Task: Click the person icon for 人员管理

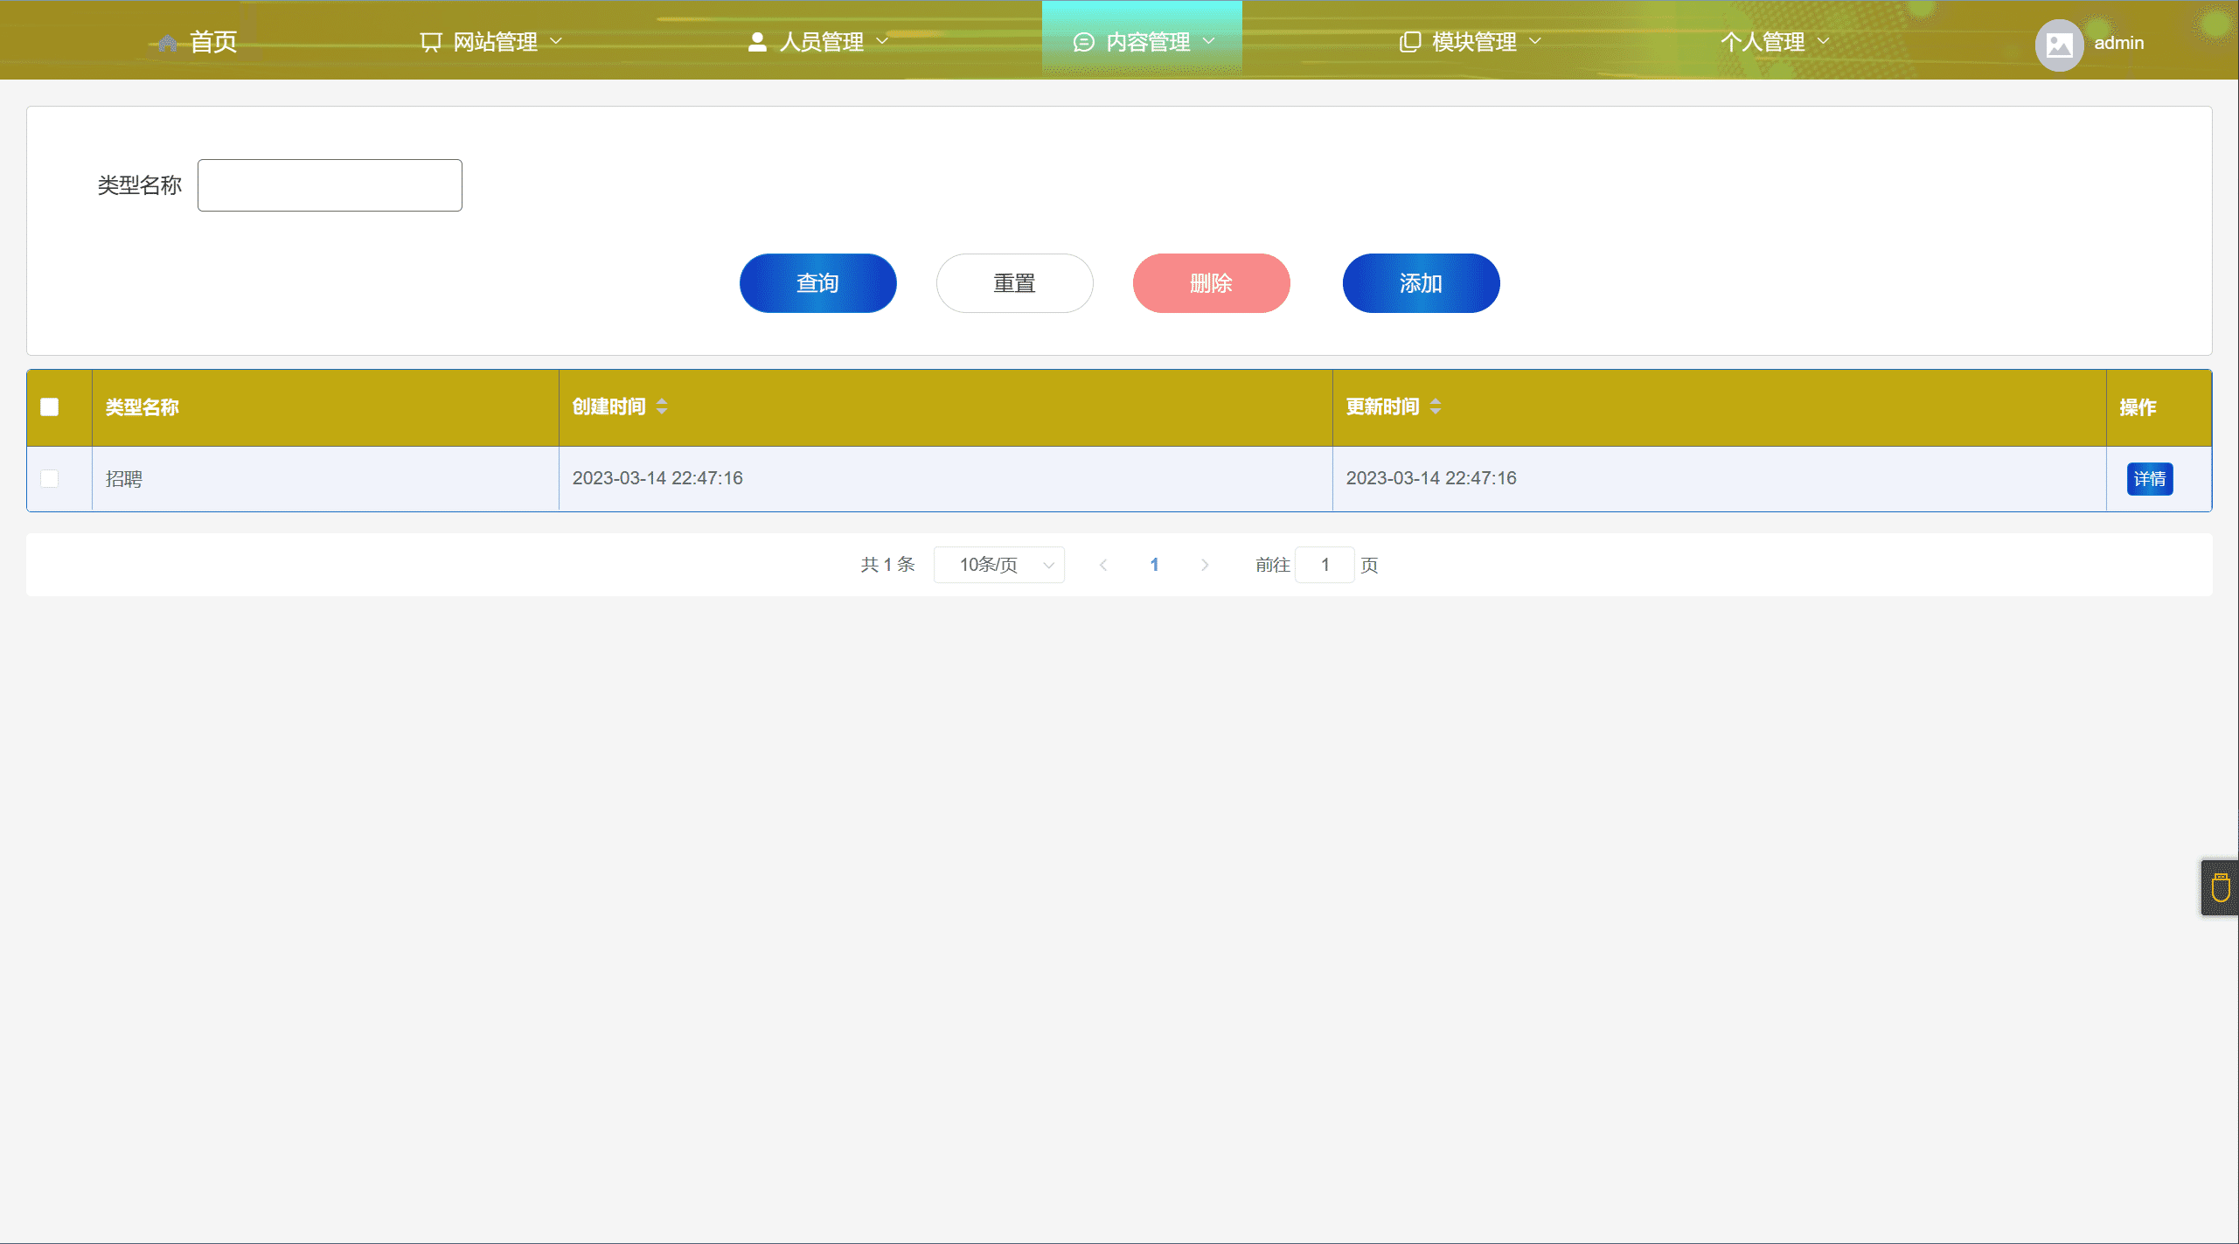Action: [757, 42]
